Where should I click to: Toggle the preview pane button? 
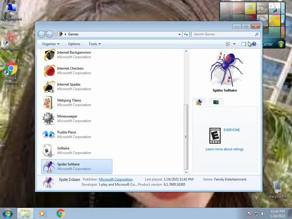pyautogui.click(x=244, y=44)
